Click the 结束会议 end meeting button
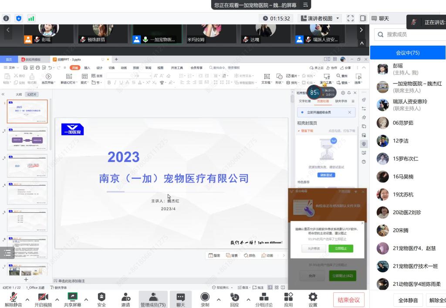Screen dimensions: 446x308 click(x=348, y=300)
